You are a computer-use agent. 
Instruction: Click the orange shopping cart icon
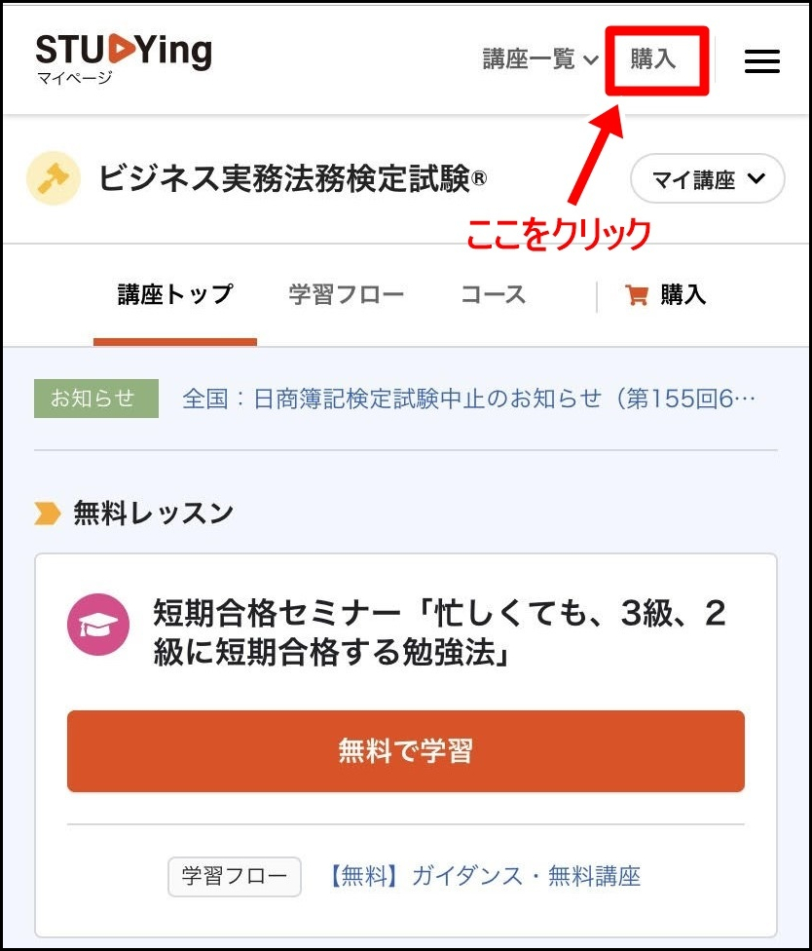tap(637, 295)
